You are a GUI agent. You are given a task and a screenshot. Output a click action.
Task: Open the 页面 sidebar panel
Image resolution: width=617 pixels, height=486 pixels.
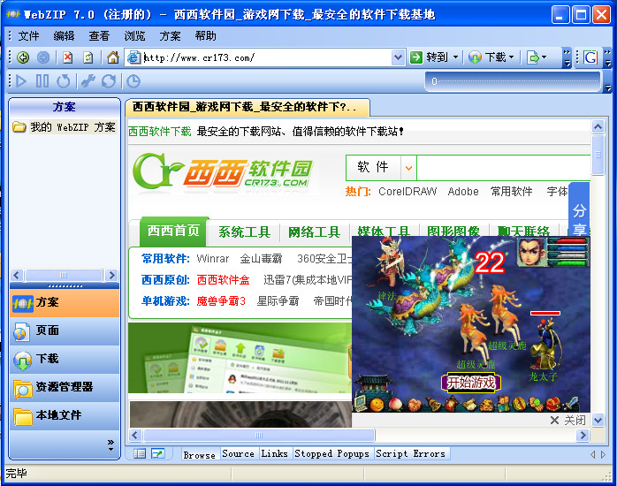click(x=65, y=330)
